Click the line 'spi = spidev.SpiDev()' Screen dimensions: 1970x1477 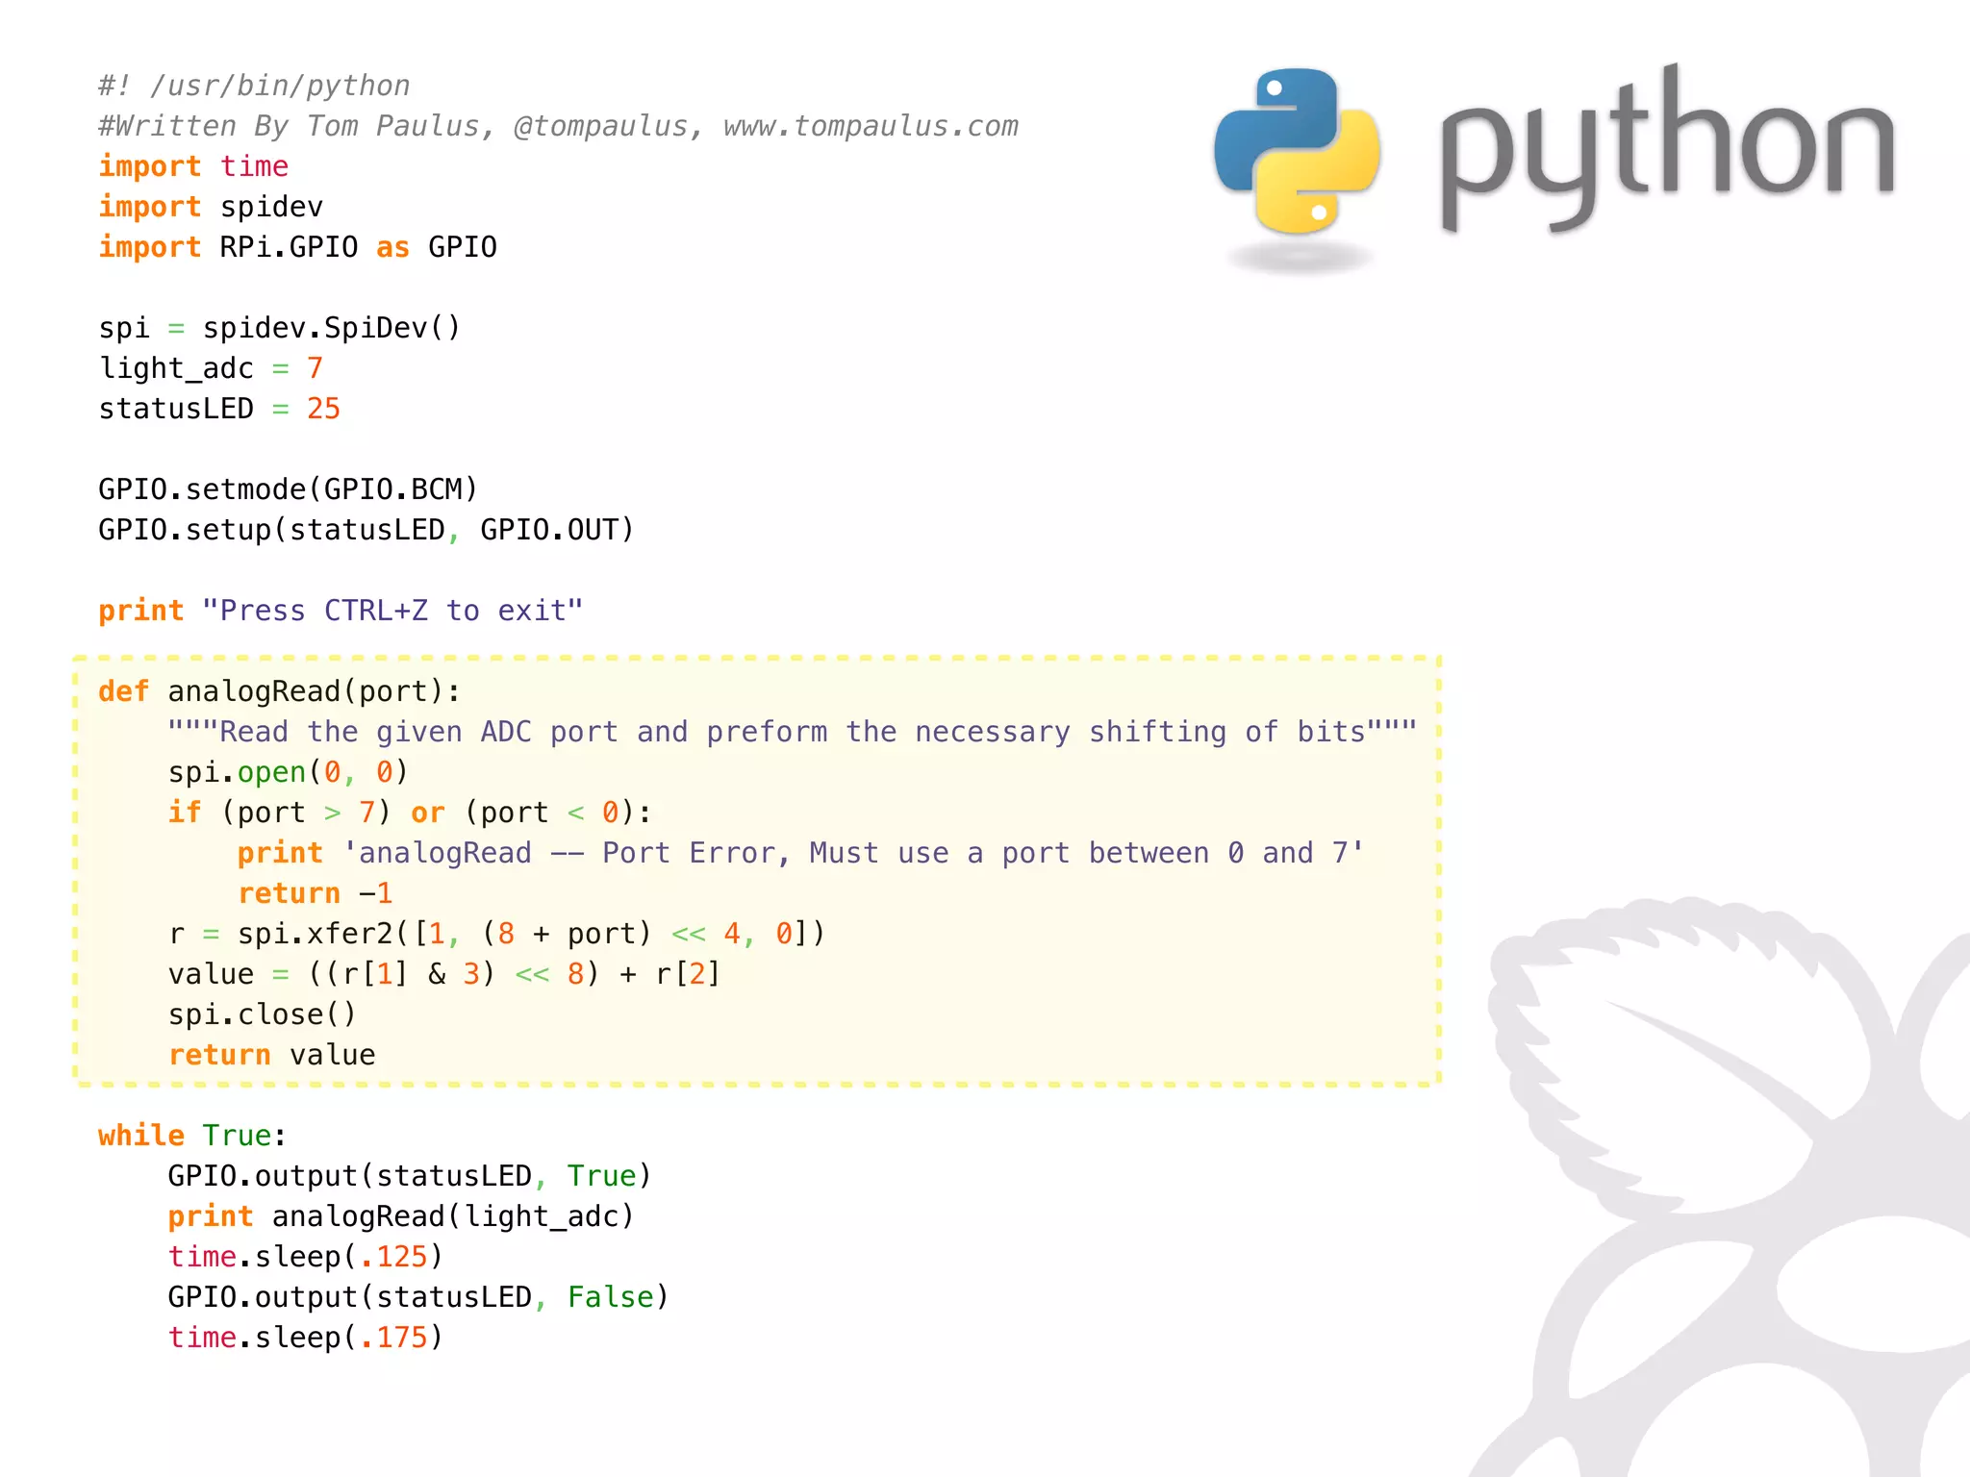tap(280, 328)
